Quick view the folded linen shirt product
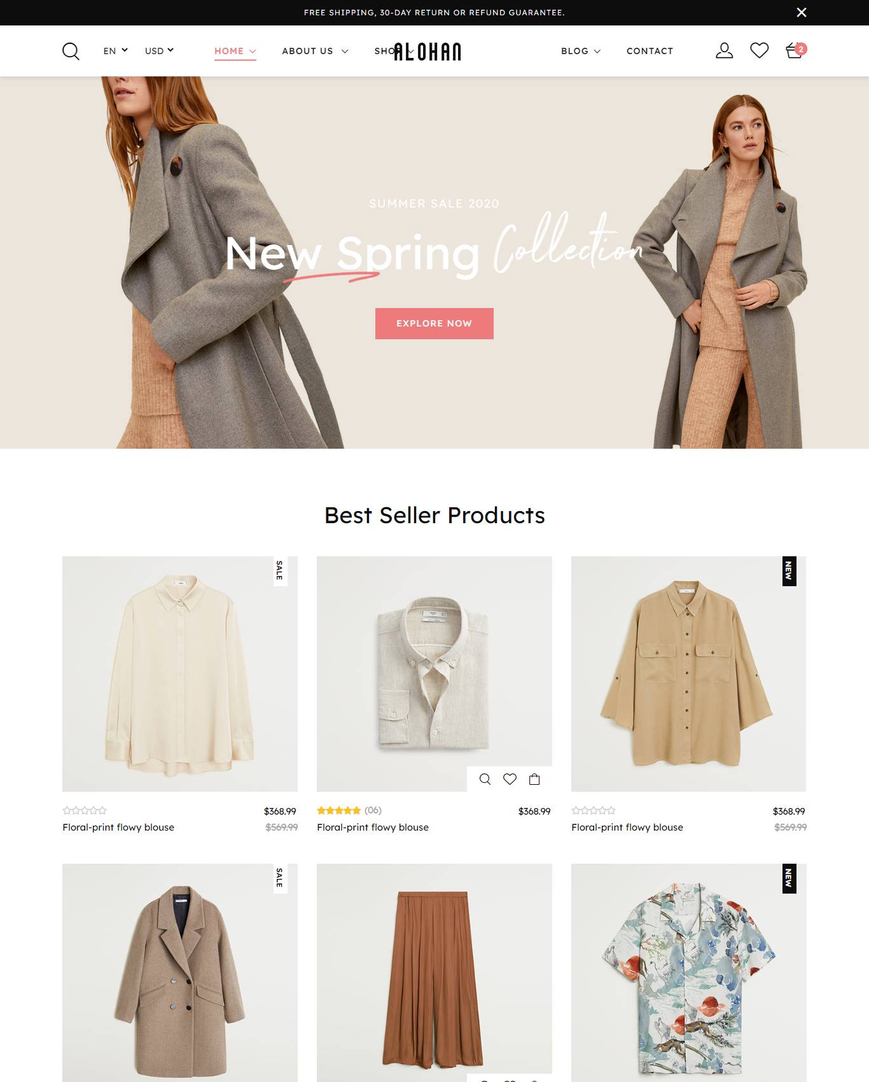Image resolution: width=869 pixels, height=1082 pixels. pos(485,779)
